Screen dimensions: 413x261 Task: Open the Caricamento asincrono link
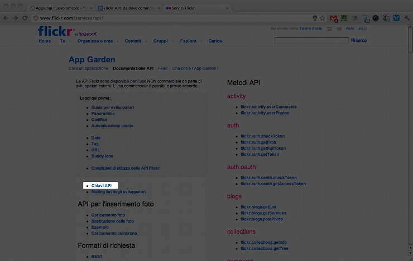pyautogui.click(x=114, y=233)
